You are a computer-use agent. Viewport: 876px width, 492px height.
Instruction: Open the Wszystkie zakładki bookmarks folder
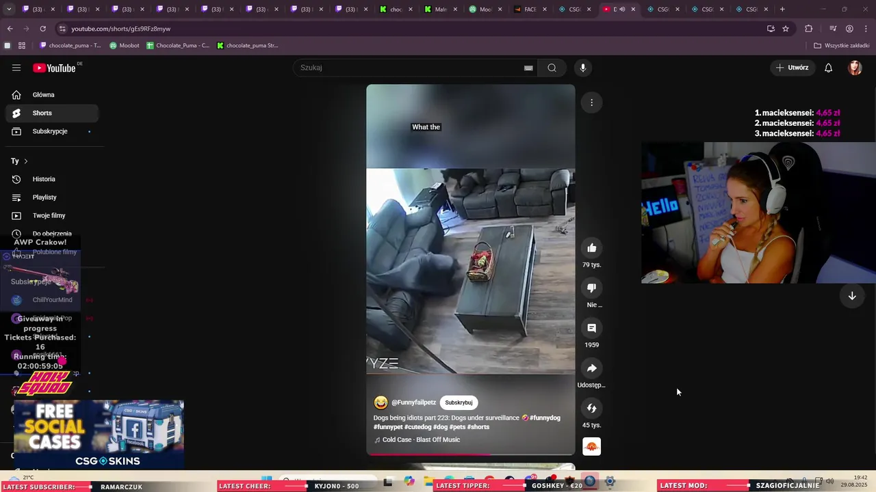(842, 46)
